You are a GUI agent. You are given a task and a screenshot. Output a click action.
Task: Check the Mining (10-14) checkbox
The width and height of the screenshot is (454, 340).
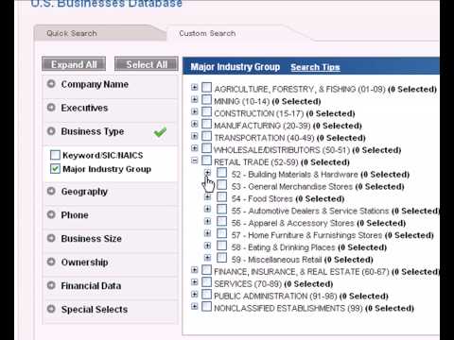206,99
